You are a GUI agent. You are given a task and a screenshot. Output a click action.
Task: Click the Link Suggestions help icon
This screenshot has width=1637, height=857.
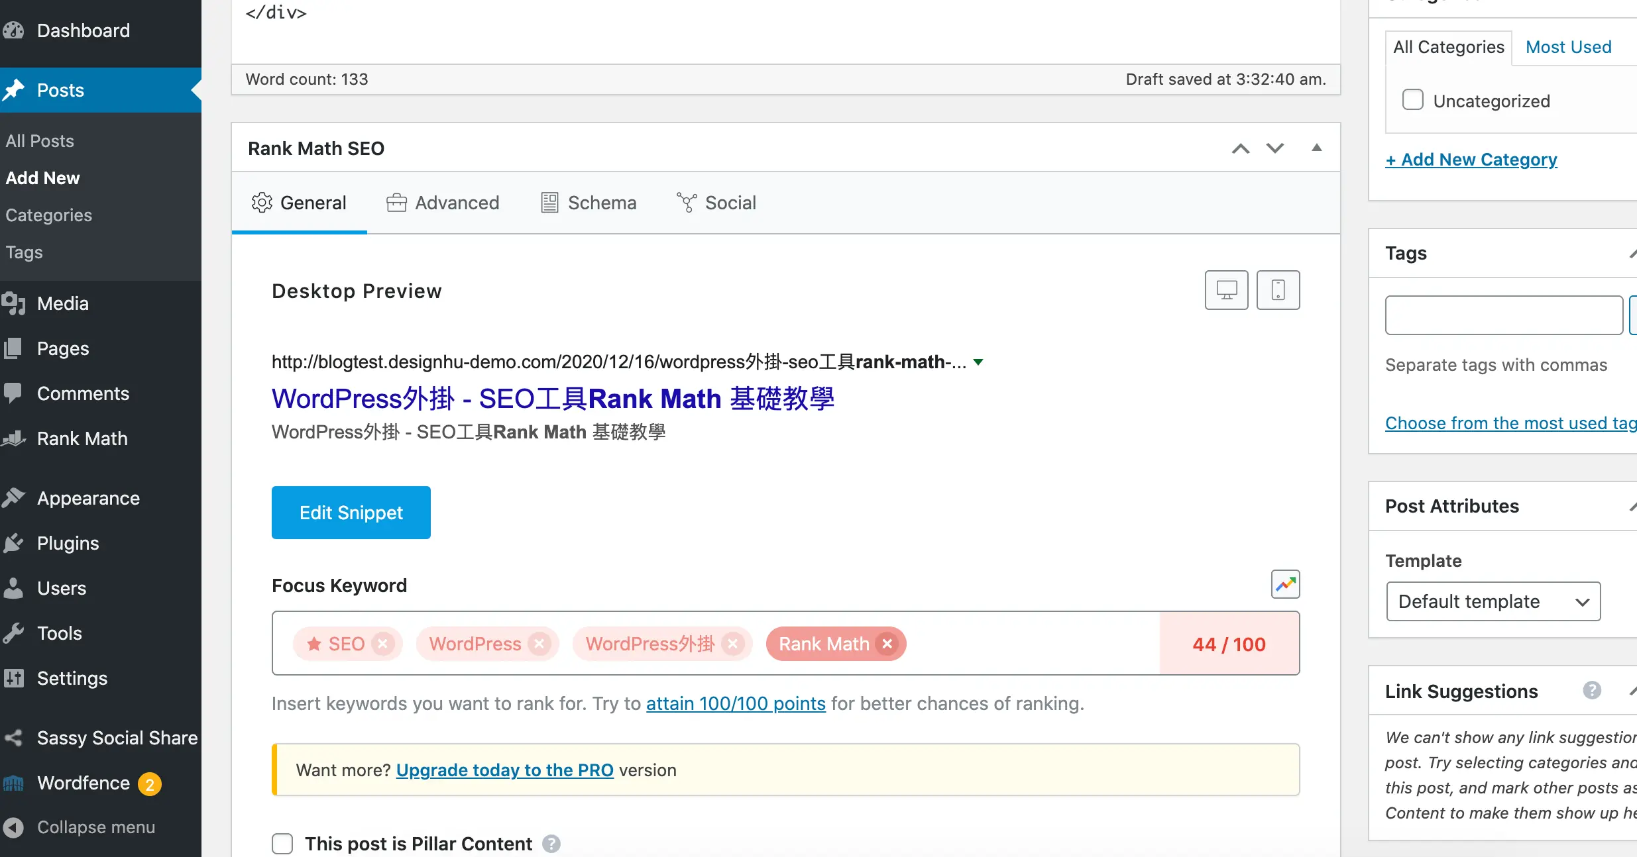pyautogui.click(x=1592, y=691)
